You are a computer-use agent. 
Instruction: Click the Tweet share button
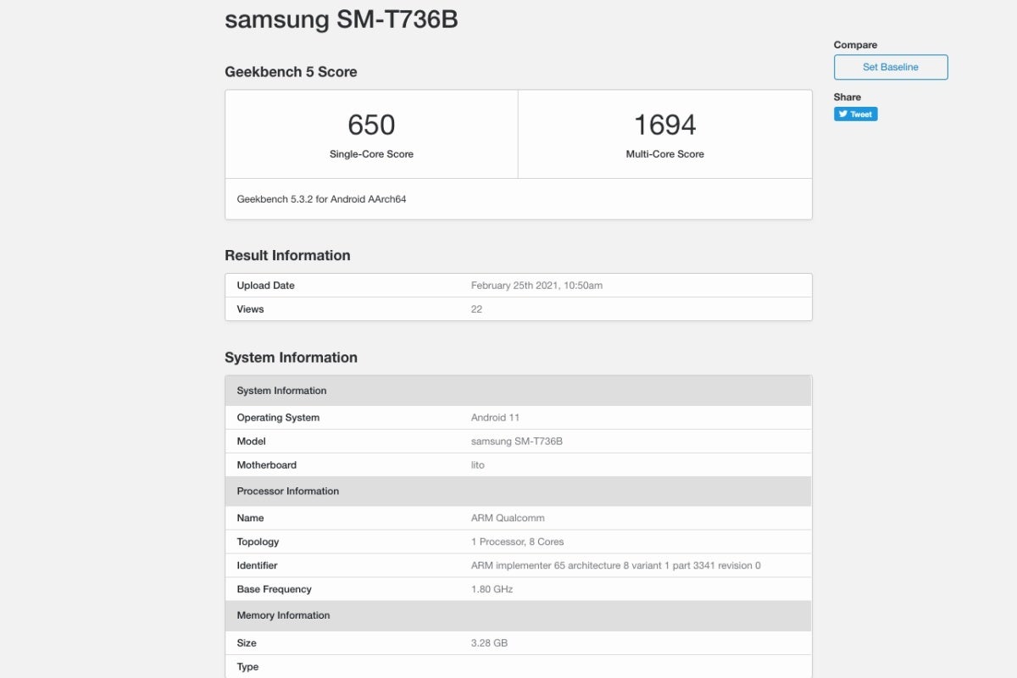pos(855,114)
